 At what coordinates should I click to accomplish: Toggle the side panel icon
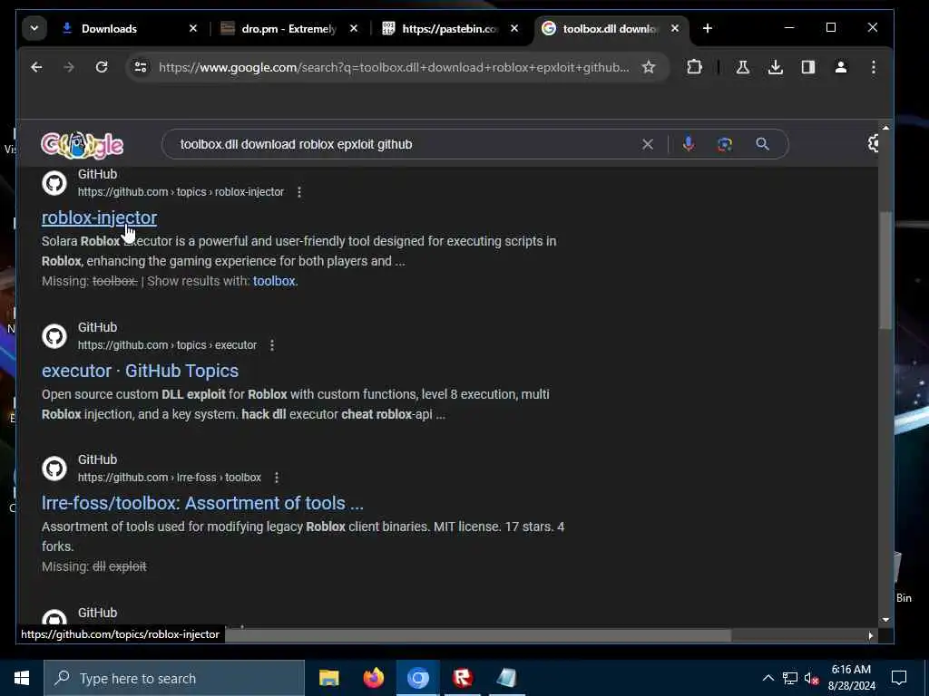tap(808, 67)
